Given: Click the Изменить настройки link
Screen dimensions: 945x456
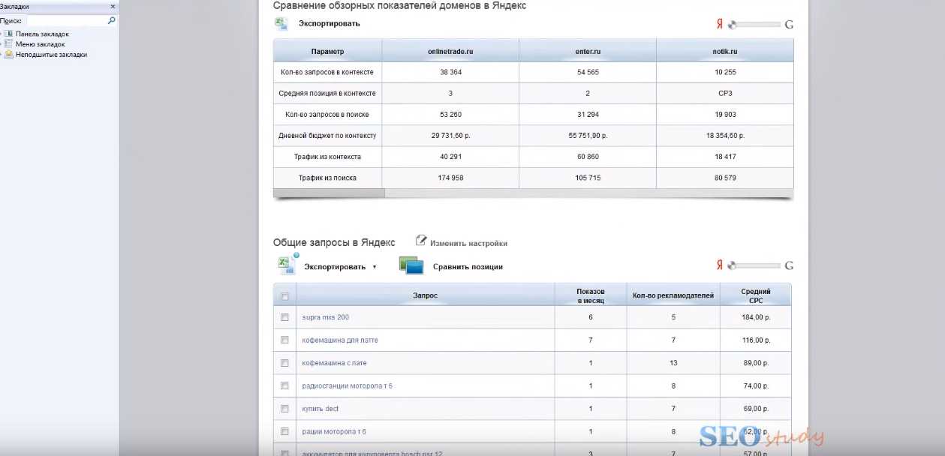Looking at the screenshot, I should click(x=468, y=243).
